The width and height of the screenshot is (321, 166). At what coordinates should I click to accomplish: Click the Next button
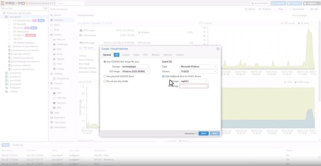[215, 133]
